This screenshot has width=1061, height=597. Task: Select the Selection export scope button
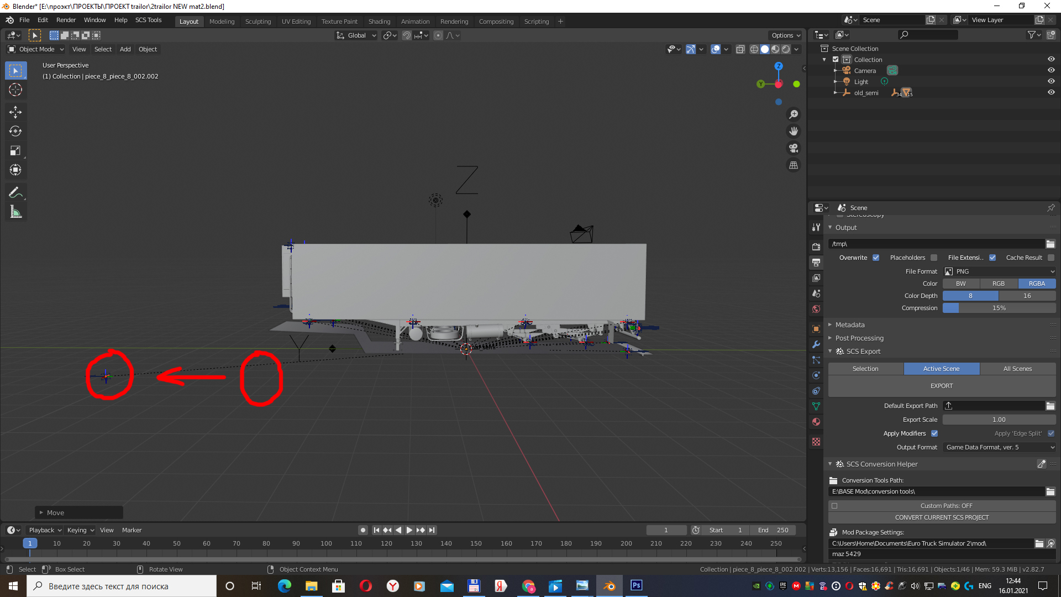[865, 369]
